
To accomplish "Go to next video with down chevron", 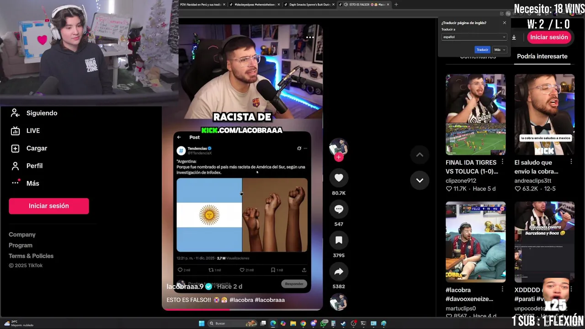I will click(420, 180).
